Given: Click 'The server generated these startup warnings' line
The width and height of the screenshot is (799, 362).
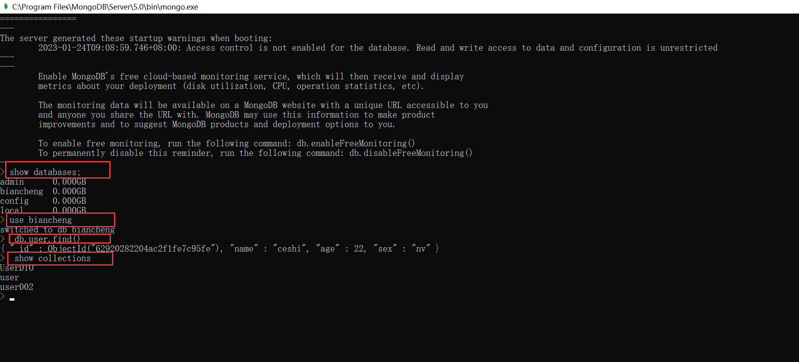Looking at the screenshot, I should tap(136, 38).
